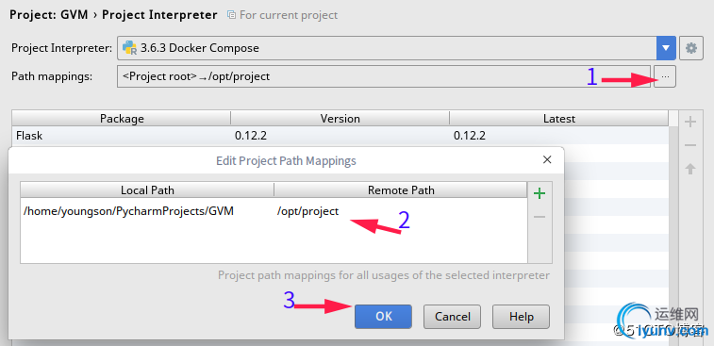This screenshot has height=346, width=714.
Task: Click the Cancel button
Action: (452, 317)
